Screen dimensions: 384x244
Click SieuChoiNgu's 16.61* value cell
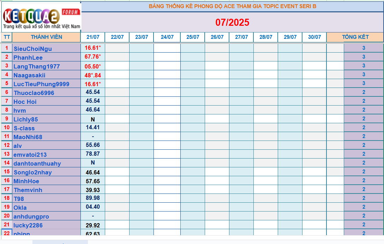[93, 48]
